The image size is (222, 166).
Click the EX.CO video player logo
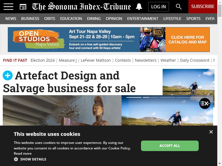(x=205, y=103)
